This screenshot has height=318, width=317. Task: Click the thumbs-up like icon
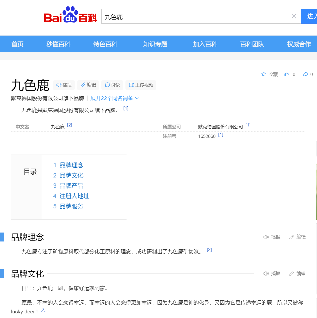(x=286, y=74)
